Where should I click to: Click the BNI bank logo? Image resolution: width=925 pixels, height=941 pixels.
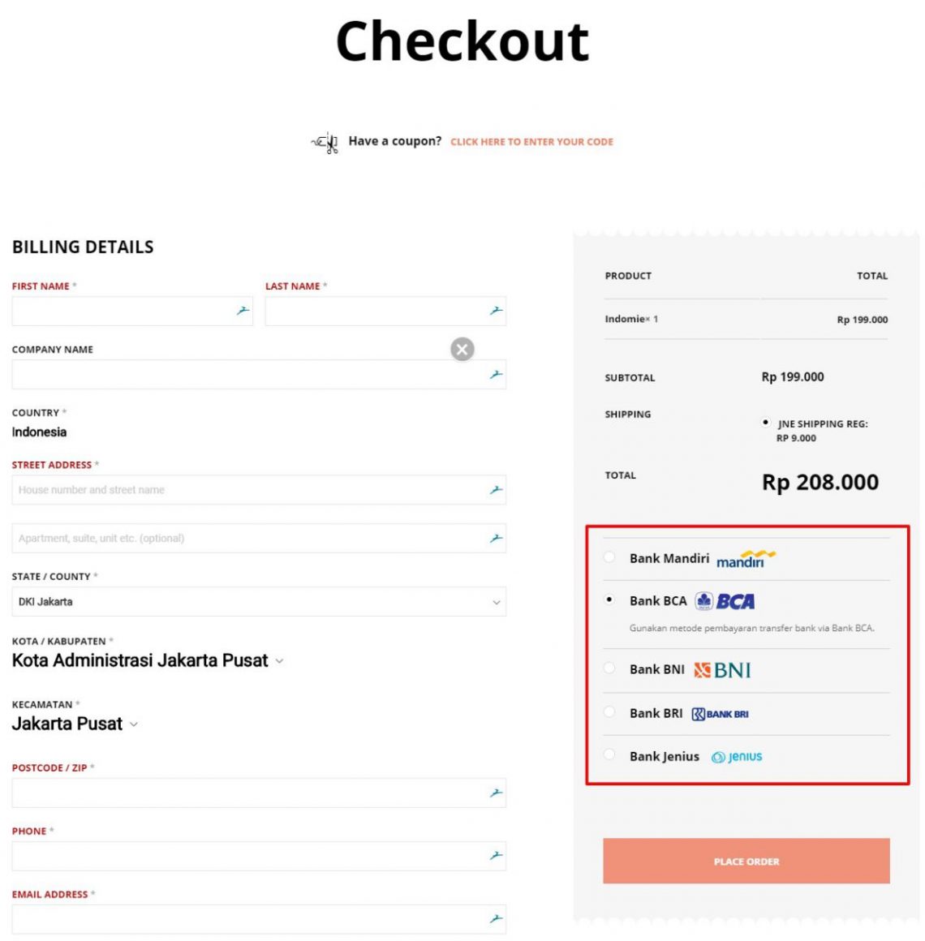[722, 669]
